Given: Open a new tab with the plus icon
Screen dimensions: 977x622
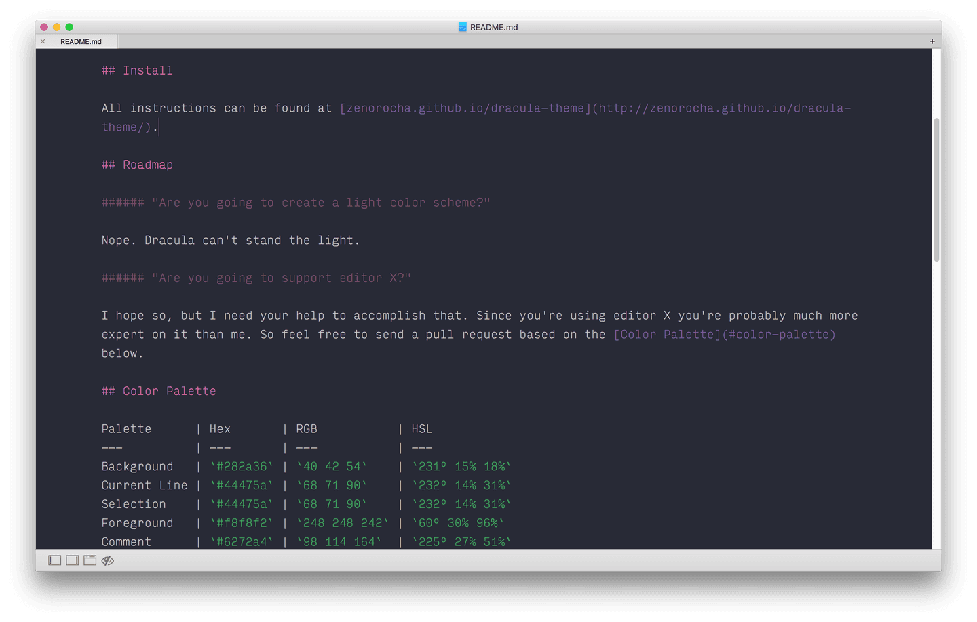Looking at the screenshot, I should point(932,41).
